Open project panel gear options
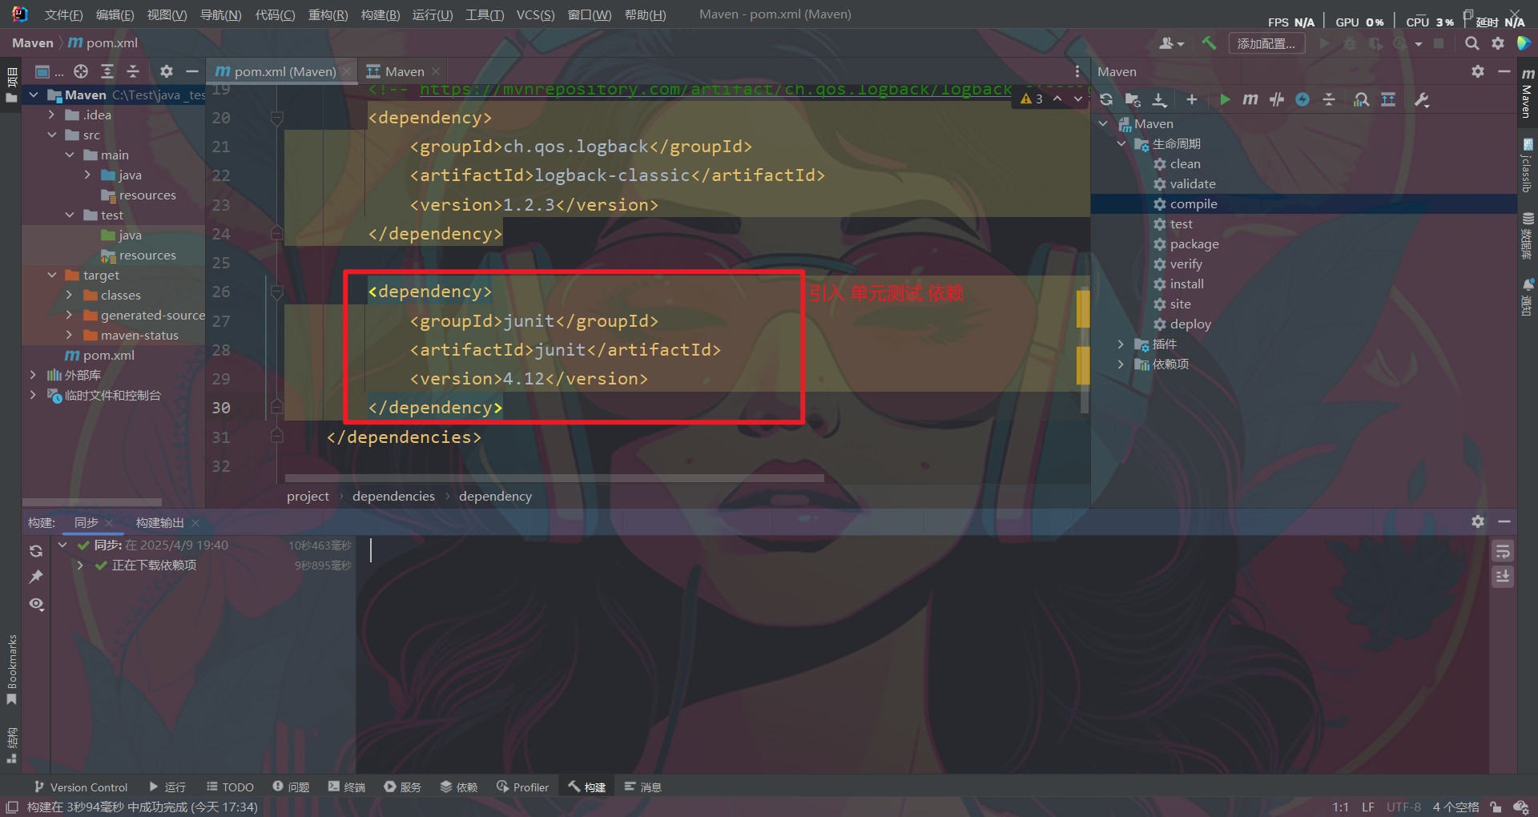 coord(166,71)
